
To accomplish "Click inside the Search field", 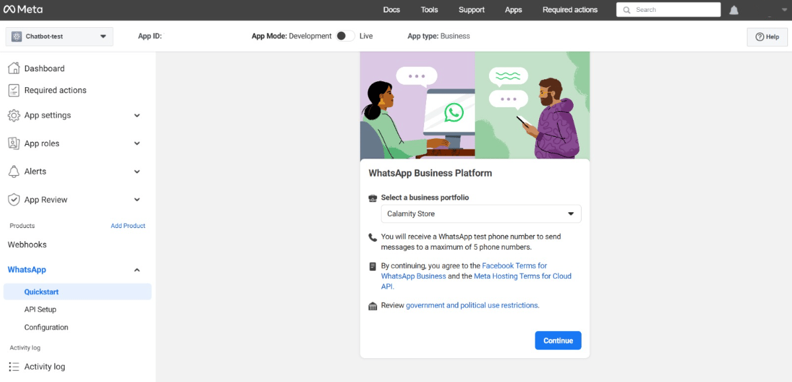I will point(668,9).
